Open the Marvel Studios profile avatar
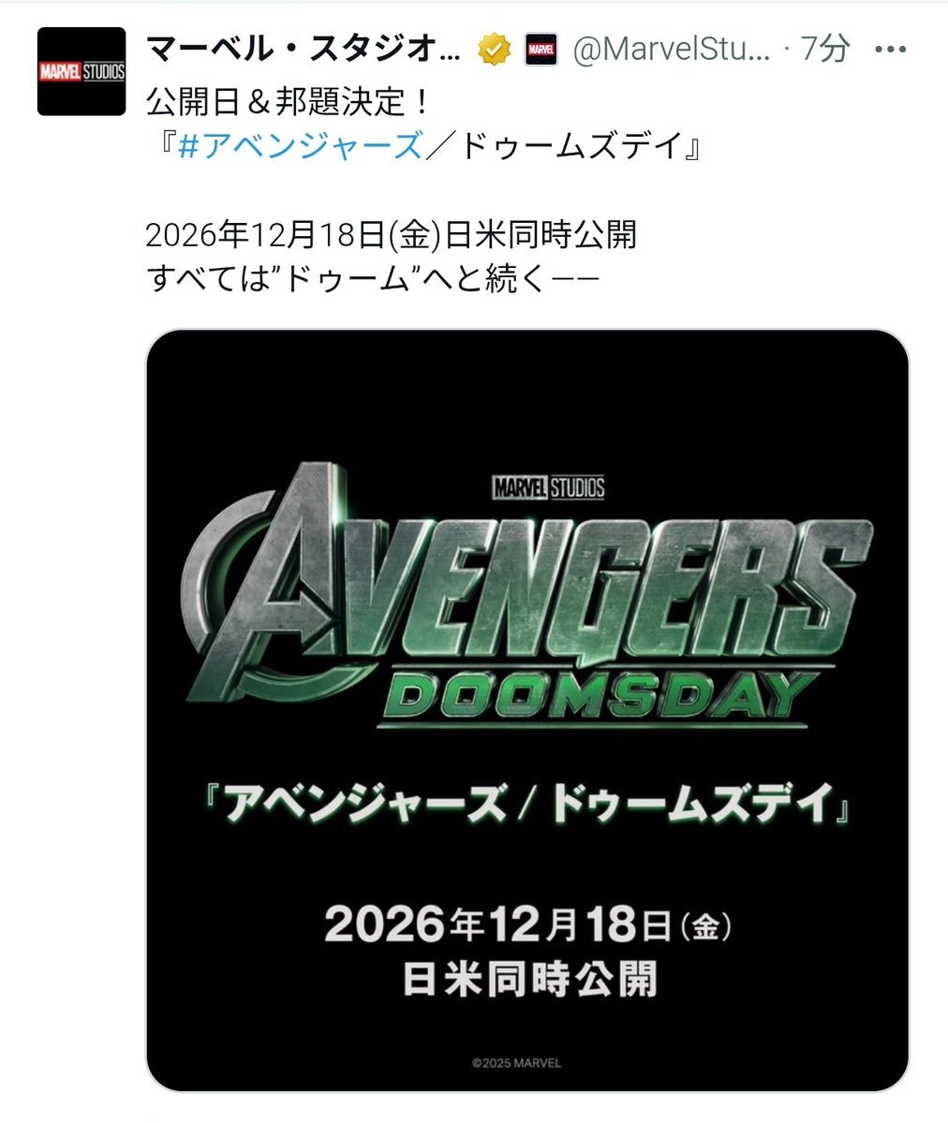948x1123 pixels. tap(81, 71)
